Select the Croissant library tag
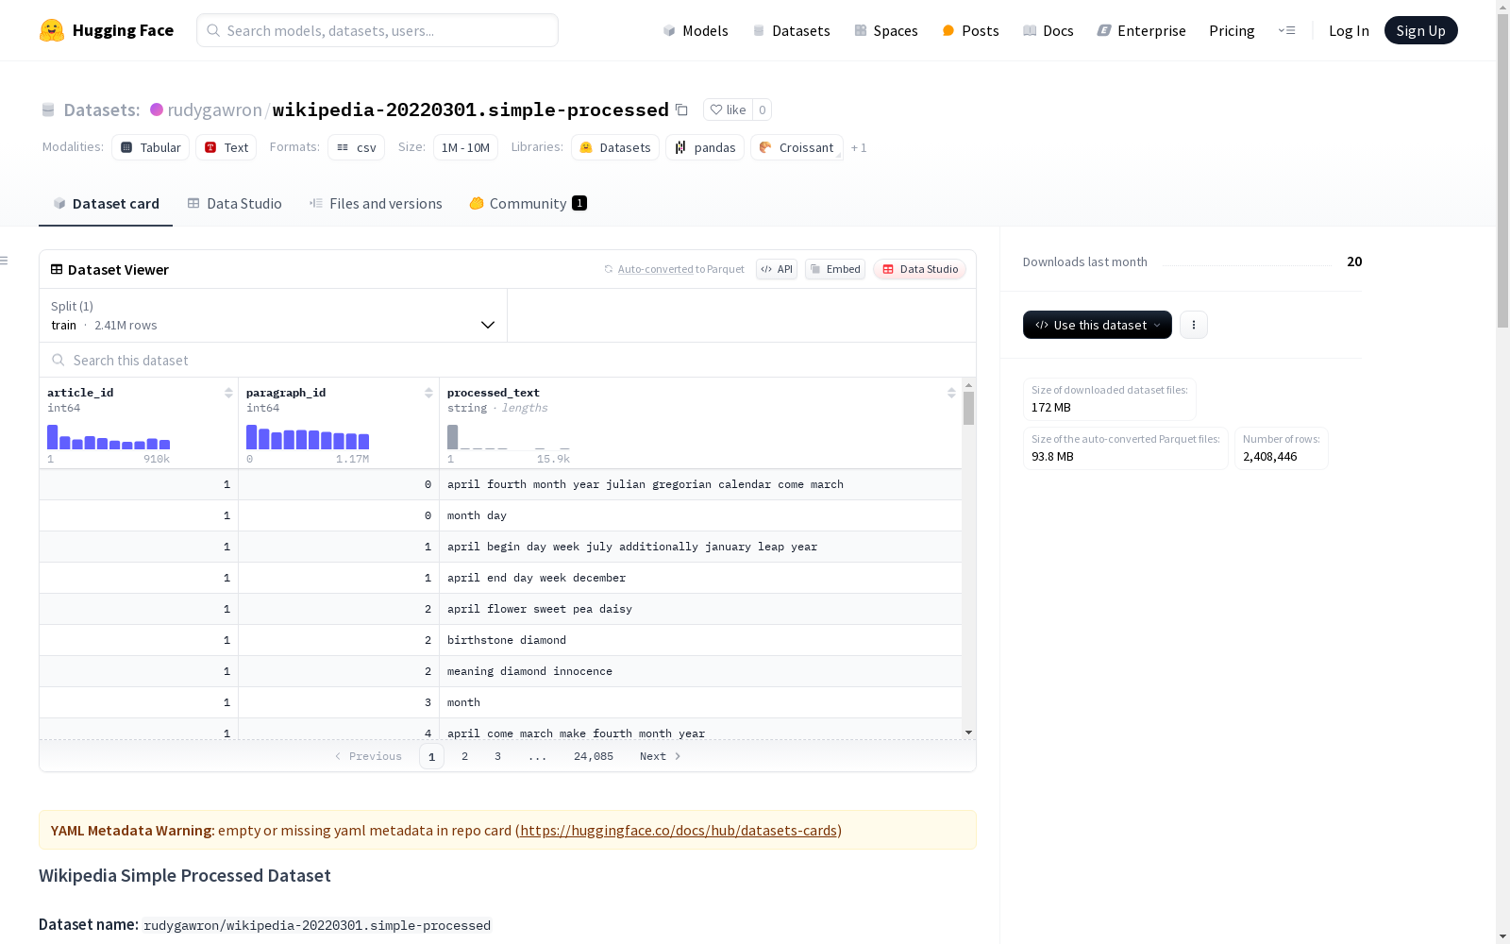 797,147
